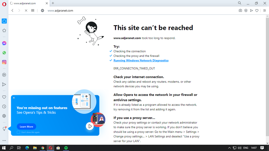Open ad blocker shield icon

246,10
